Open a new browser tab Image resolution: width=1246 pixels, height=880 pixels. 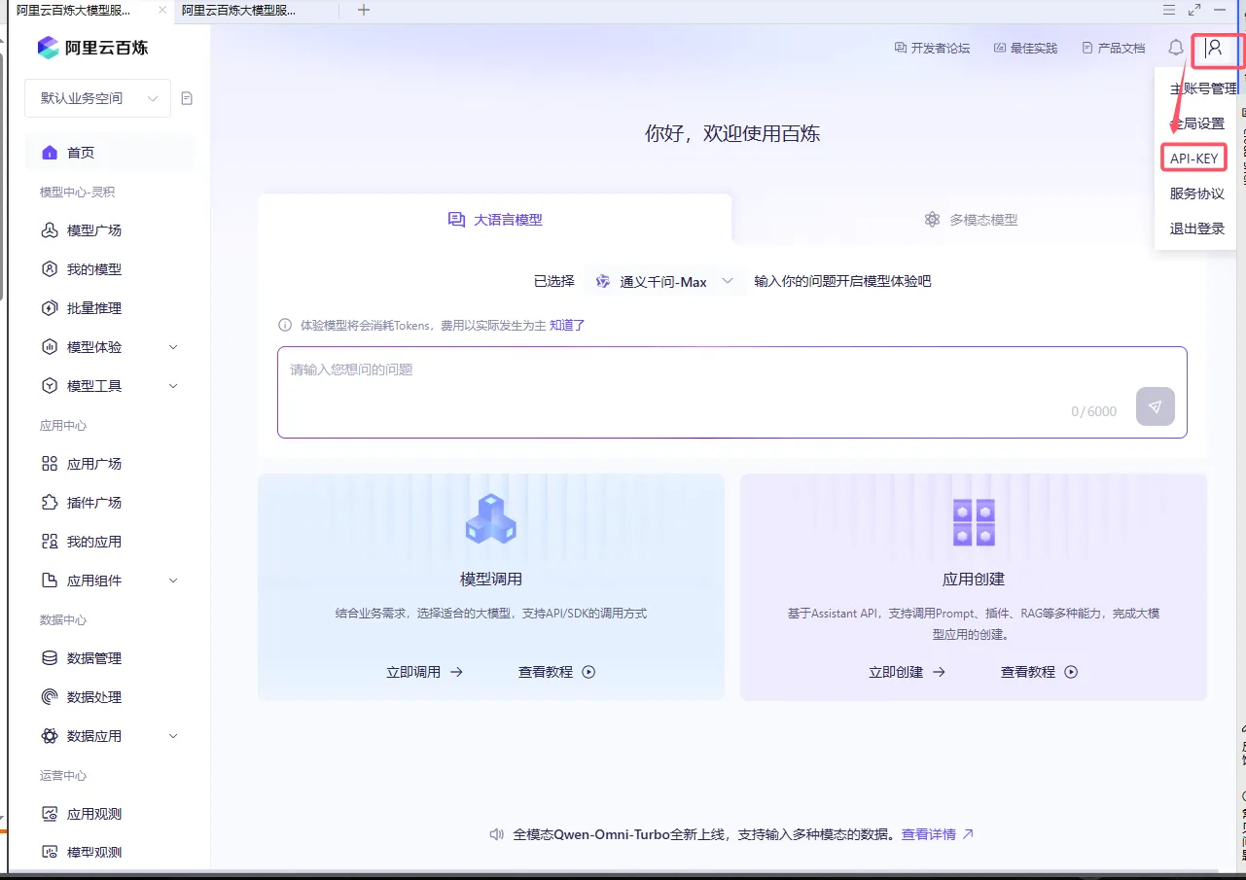[x=364, y=10]
